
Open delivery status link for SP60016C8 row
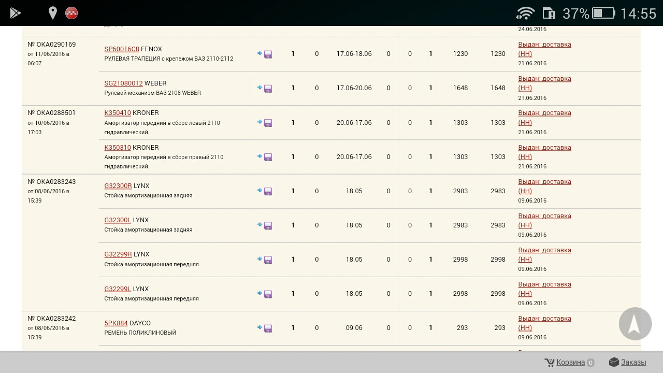[544, 49]
